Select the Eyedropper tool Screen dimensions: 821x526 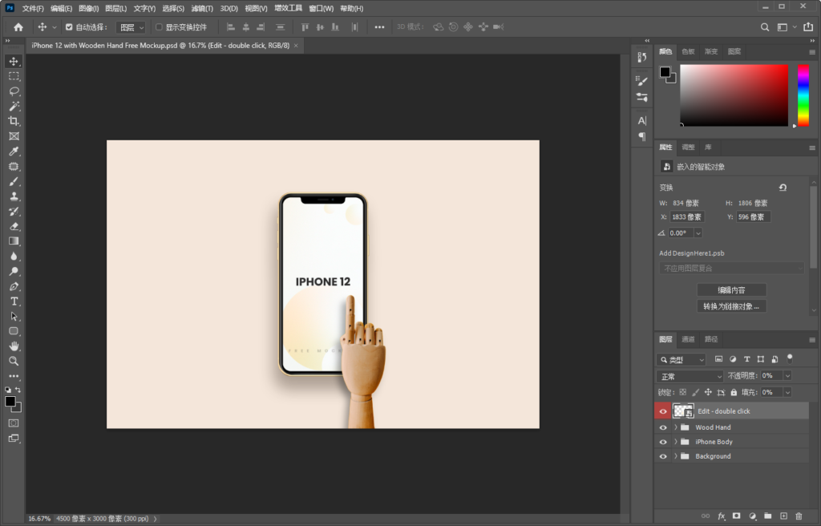[14, 152]
